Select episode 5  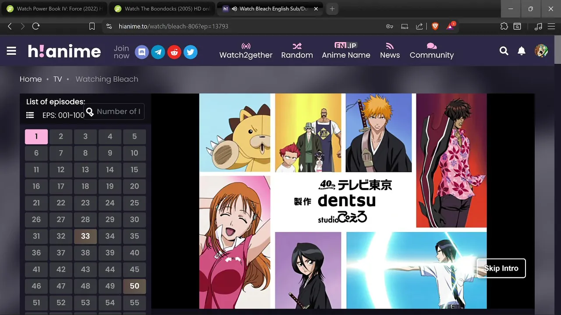[135, 136]
